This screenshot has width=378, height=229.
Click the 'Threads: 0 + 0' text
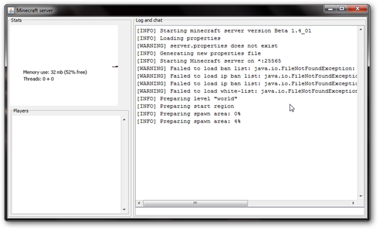39,79
